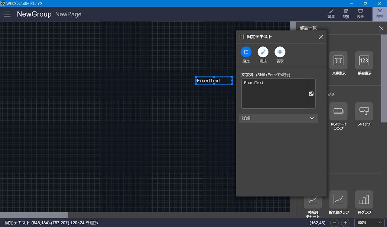Toggle the 部品 (parts) panel button
The width and height of the screenshot is (387, 227).
pos(379,14)
